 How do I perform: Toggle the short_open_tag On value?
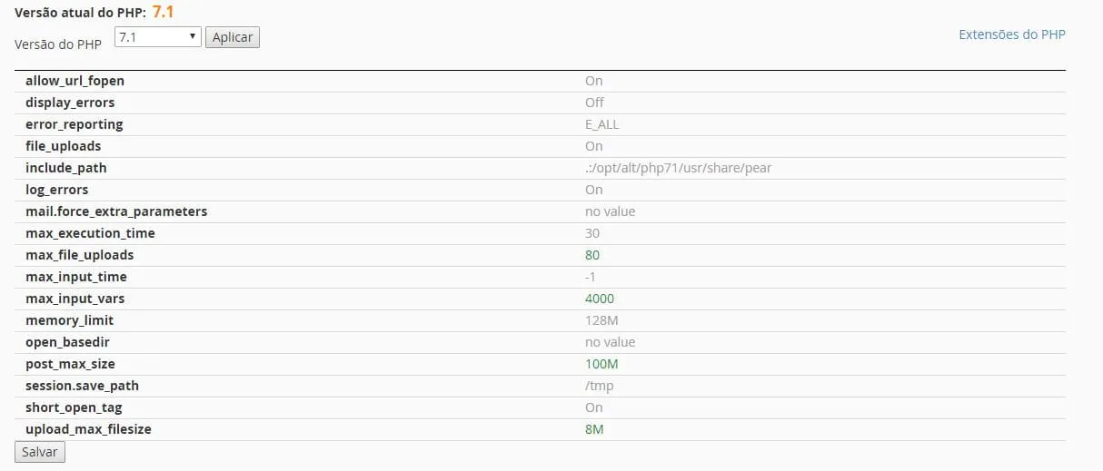(594, 407)
